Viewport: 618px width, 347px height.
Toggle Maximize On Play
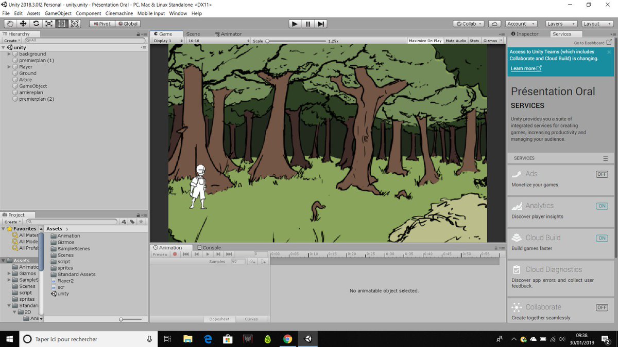(425, 41)
